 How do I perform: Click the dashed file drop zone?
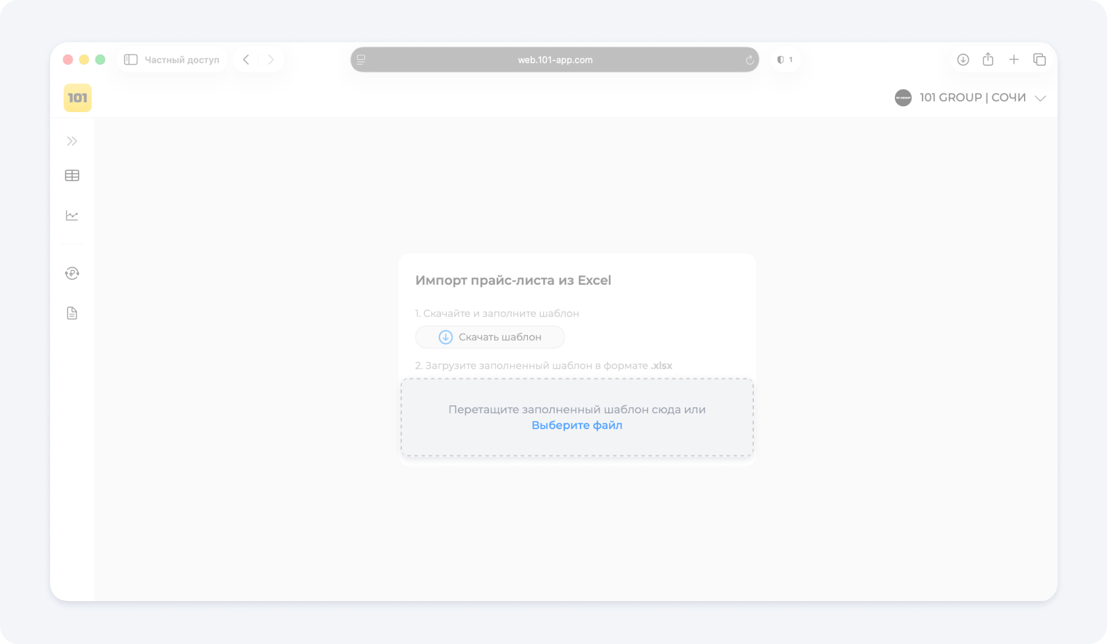[577, 395]
